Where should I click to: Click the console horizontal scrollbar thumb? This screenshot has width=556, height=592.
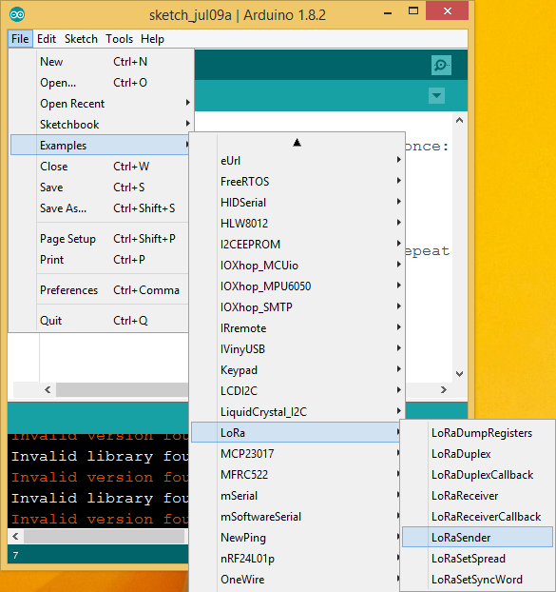(104, 536)
